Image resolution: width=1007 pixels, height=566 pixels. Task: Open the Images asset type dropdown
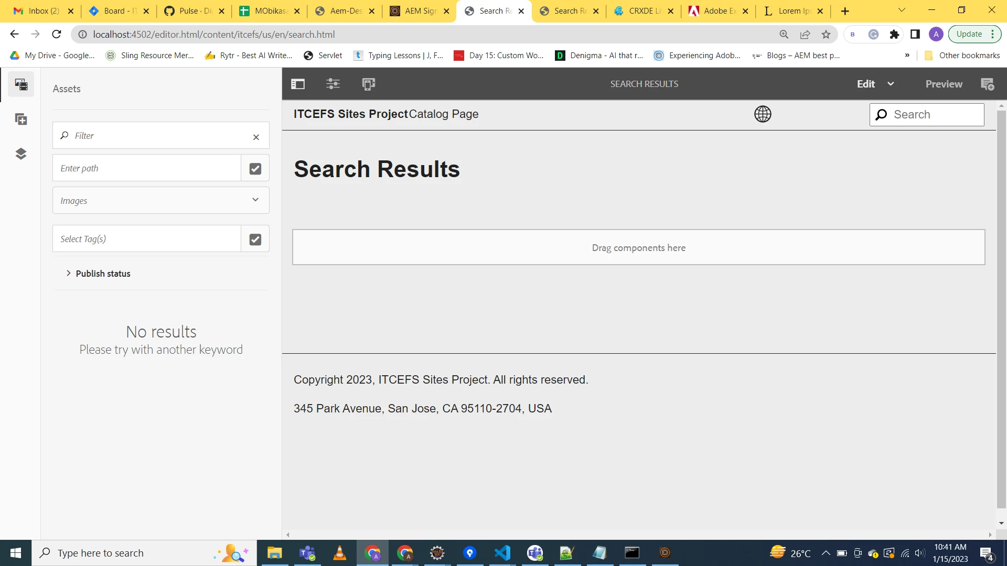(x=161, y=200)
